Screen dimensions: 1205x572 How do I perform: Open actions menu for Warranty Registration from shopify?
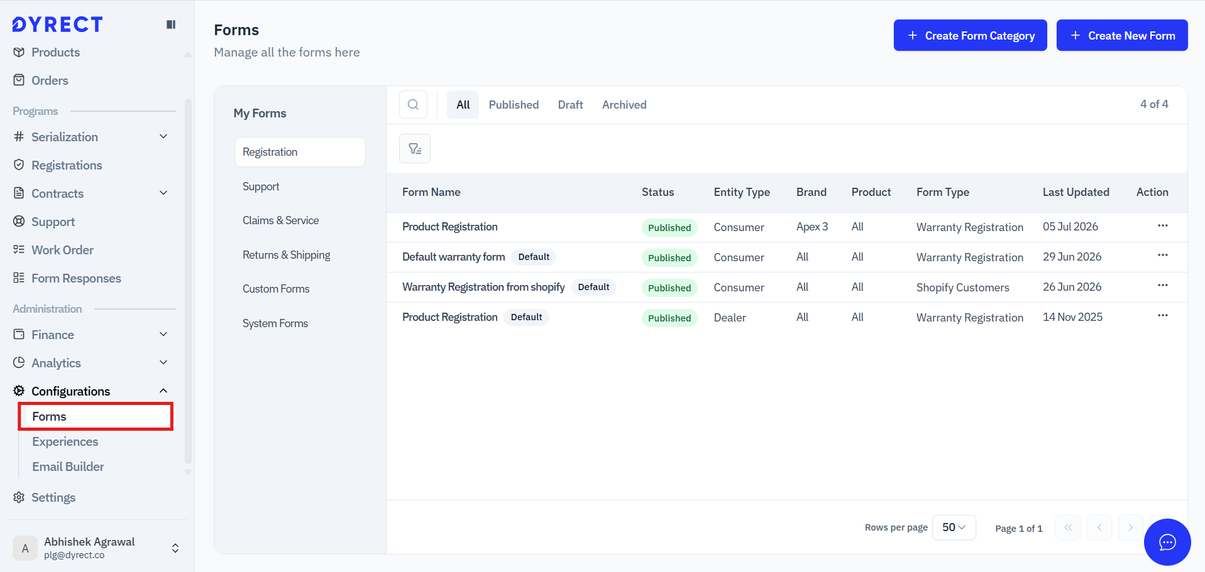coord(1163,285)
